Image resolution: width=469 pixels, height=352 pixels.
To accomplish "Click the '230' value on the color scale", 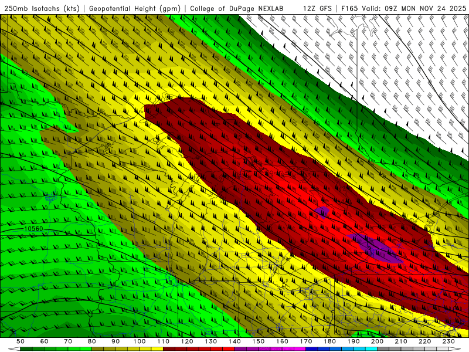I will click(449, 341).
